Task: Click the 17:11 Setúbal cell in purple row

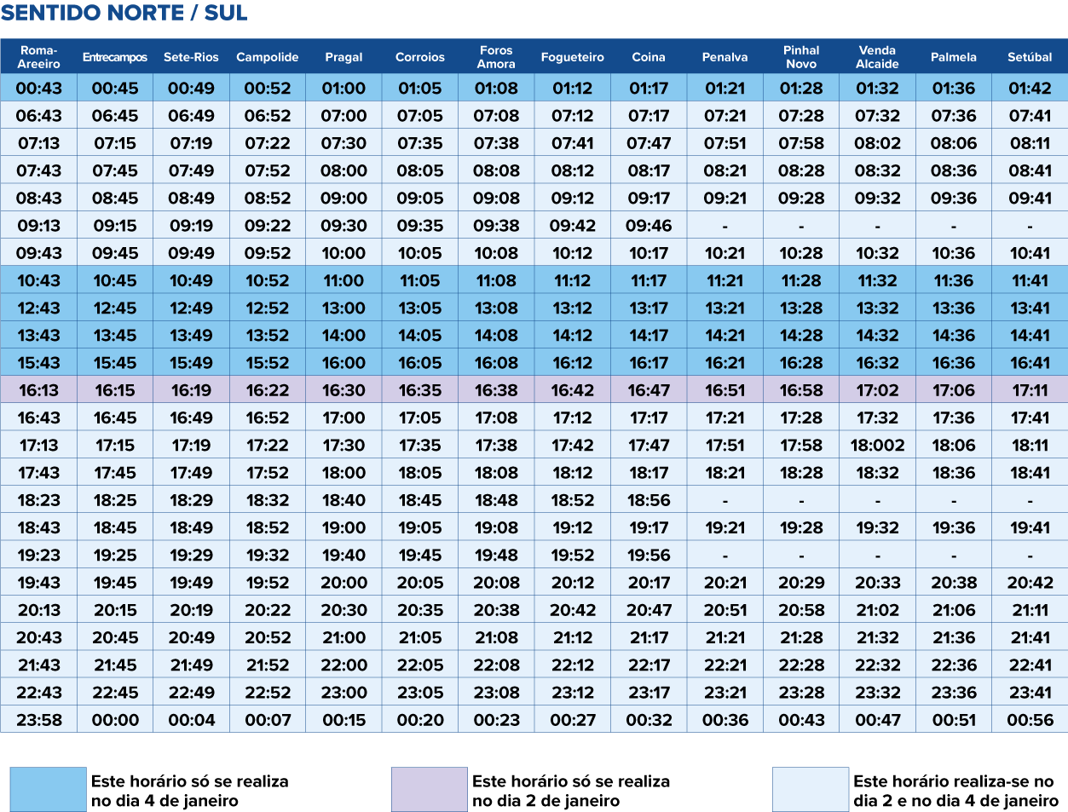Action: point(1030,390)
